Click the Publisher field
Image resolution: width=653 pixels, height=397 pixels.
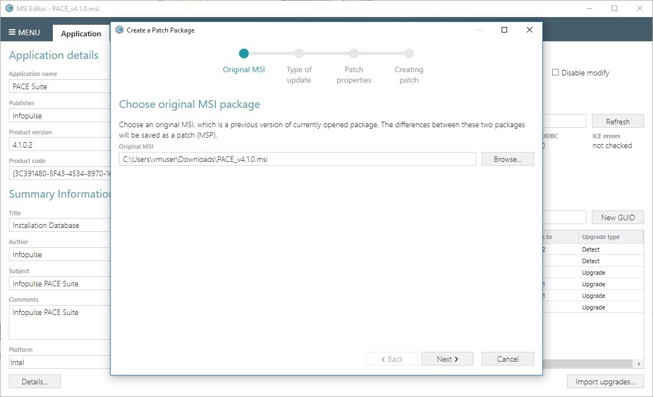point(59,116)
